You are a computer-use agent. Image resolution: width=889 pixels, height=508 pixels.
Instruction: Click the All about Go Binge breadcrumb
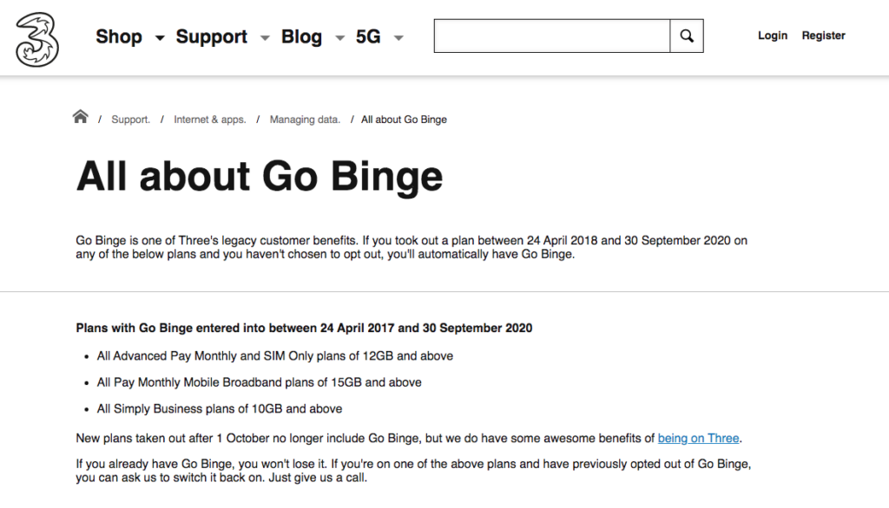tap(404, 120)
